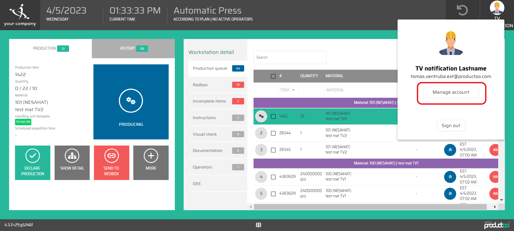The height and width of the screenshot is (231, 514).
Task: Click the Manage account button
Action: point(451,92)
